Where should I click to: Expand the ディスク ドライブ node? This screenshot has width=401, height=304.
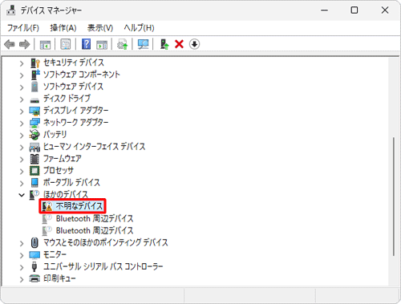coord(22,99)
